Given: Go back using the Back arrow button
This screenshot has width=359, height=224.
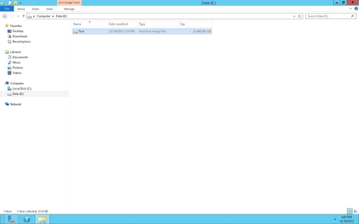Looking at the screenshot, I should [x=5, y=16].
